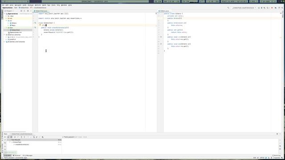This screenshot has height=160, width=285.
Task: Click the collapse all icon in Project panel
Action: pyautogui.click(x=24, y=11)
